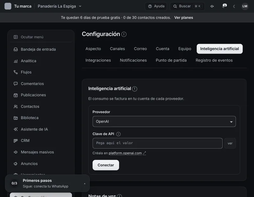Open the Proveedor OpenAI dropdown

click(164, 122)
